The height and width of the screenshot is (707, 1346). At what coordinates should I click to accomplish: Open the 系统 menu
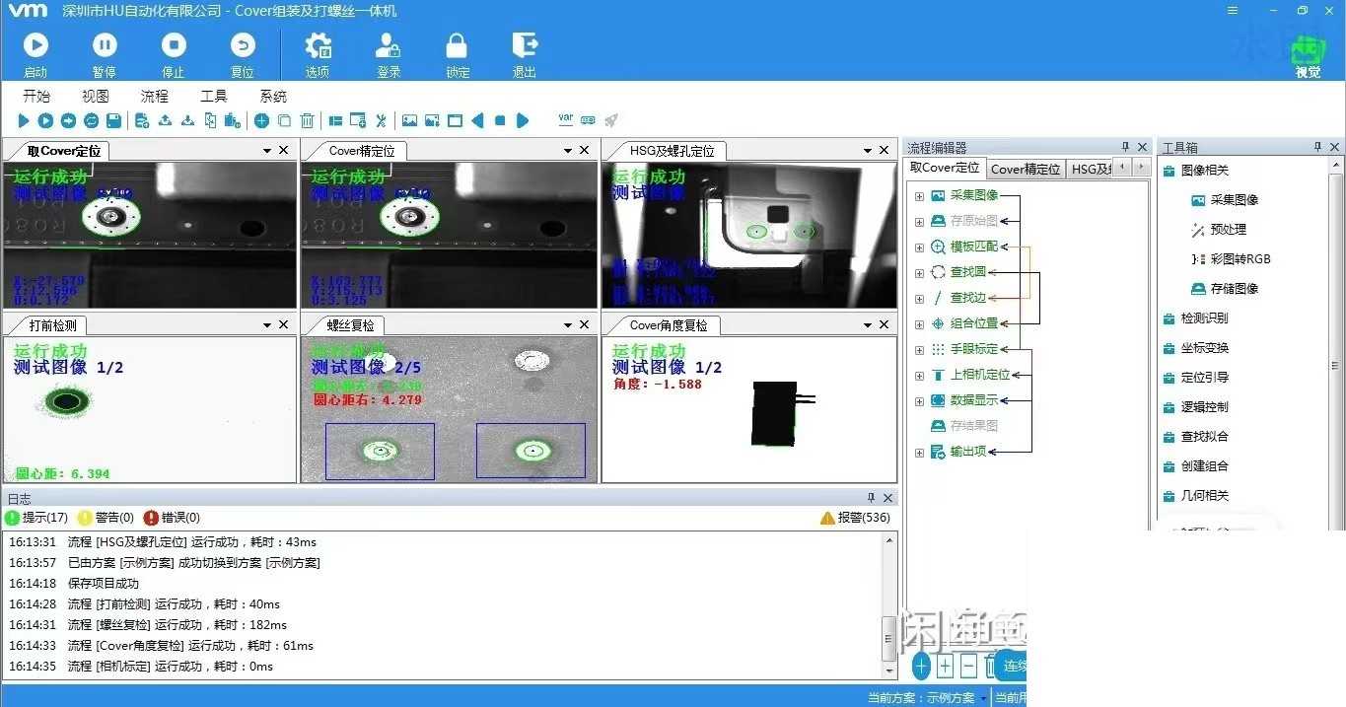(x=273, y=96)
